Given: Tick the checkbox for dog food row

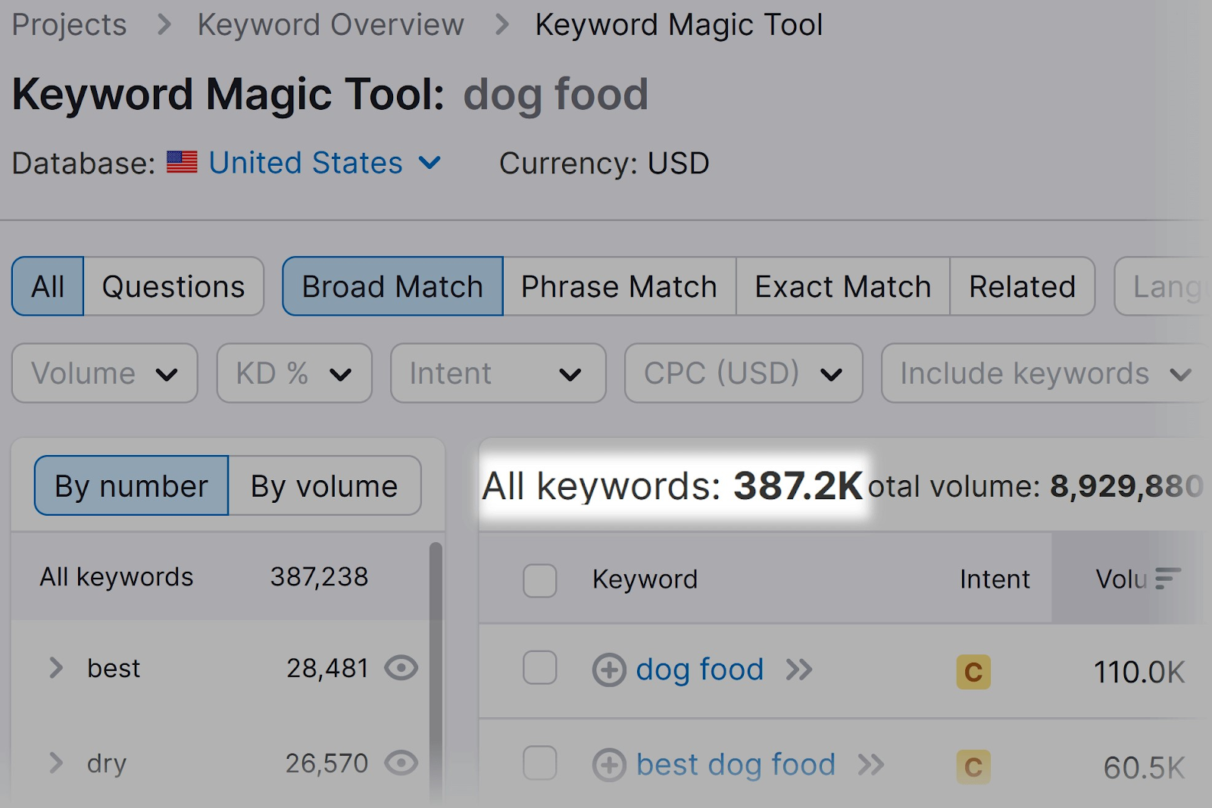Looking at the screenshot, I should pyautogui.click(x=540, y=668).
